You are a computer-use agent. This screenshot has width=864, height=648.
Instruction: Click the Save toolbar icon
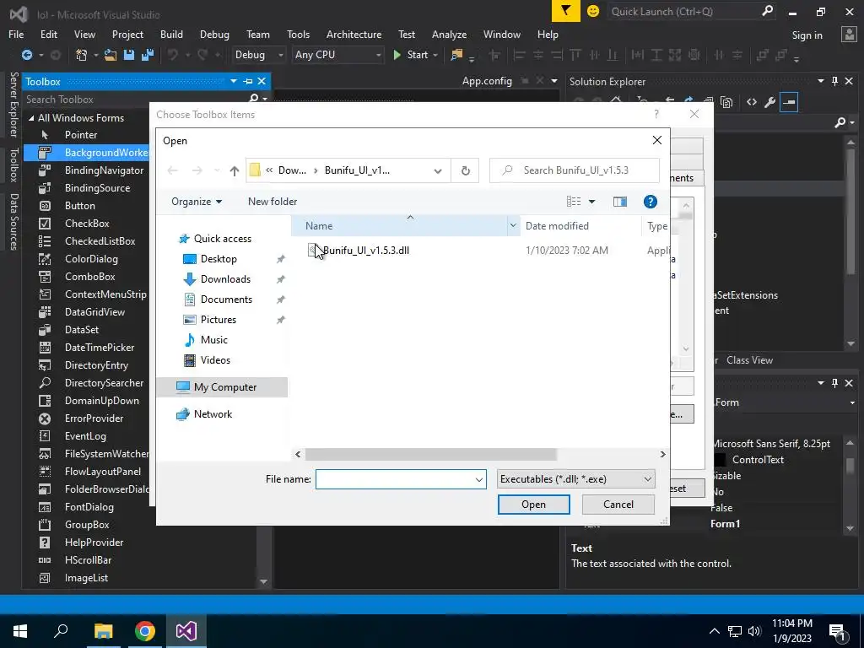coord(129,55)
